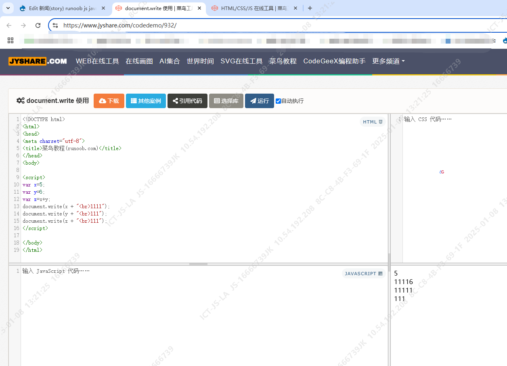This screenshot has height=366, width=507.
Task: Open the 菜鸟教程 navigation link
Action: click(x=283, y=61)
